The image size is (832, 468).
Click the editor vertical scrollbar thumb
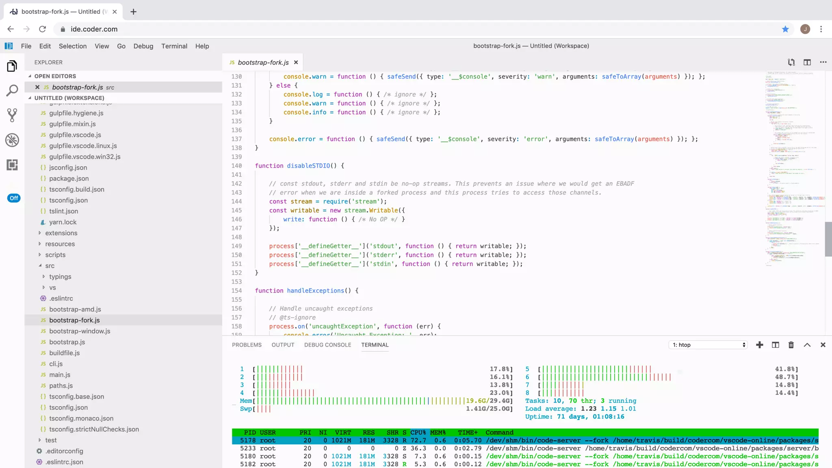point(828,239)
